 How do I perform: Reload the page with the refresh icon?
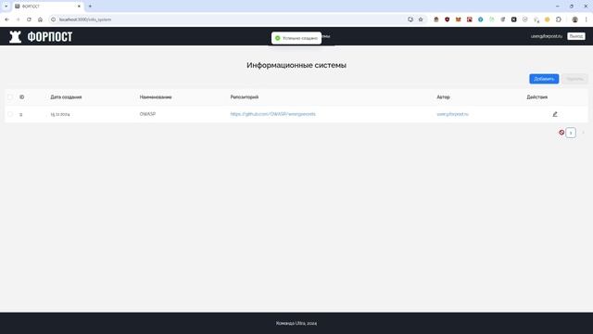pyautogui.click(x=29, y=19)
